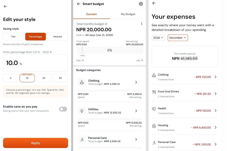Switch to the My Budget tab

(128, 14)
